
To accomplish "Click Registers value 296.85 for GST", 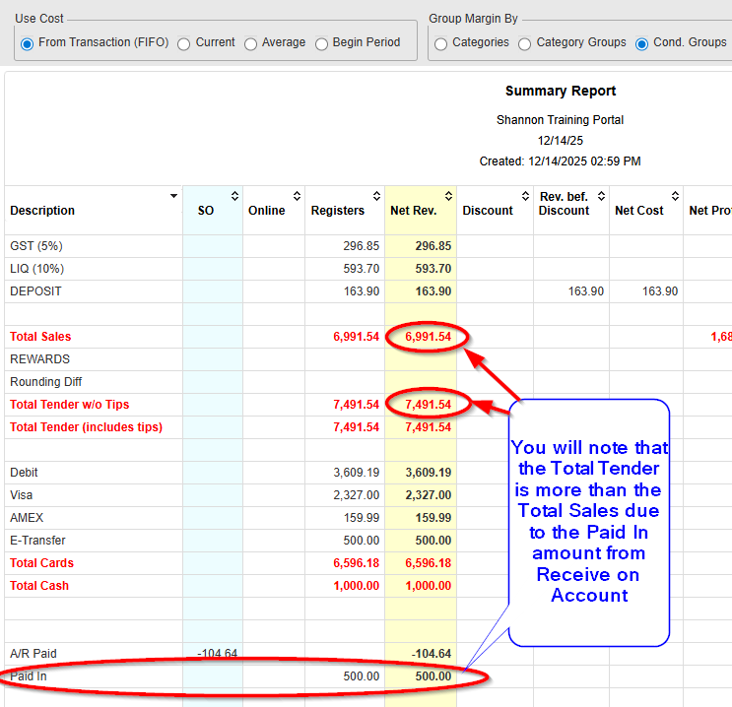I will [x=362, y=246].
